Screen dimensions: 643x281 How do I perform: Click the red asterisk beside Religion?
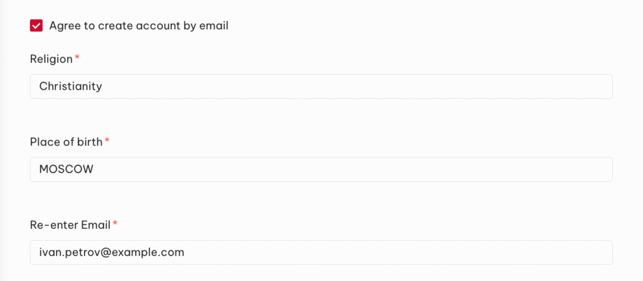(77, 58)
